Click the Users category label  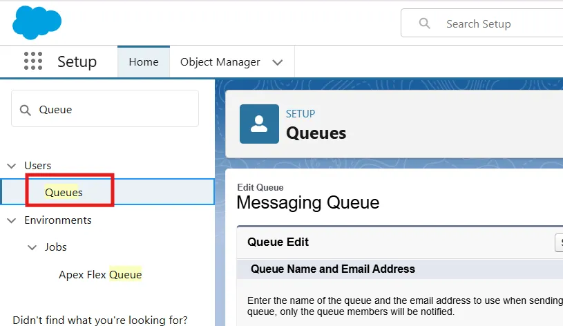click(x=38, y=166)
